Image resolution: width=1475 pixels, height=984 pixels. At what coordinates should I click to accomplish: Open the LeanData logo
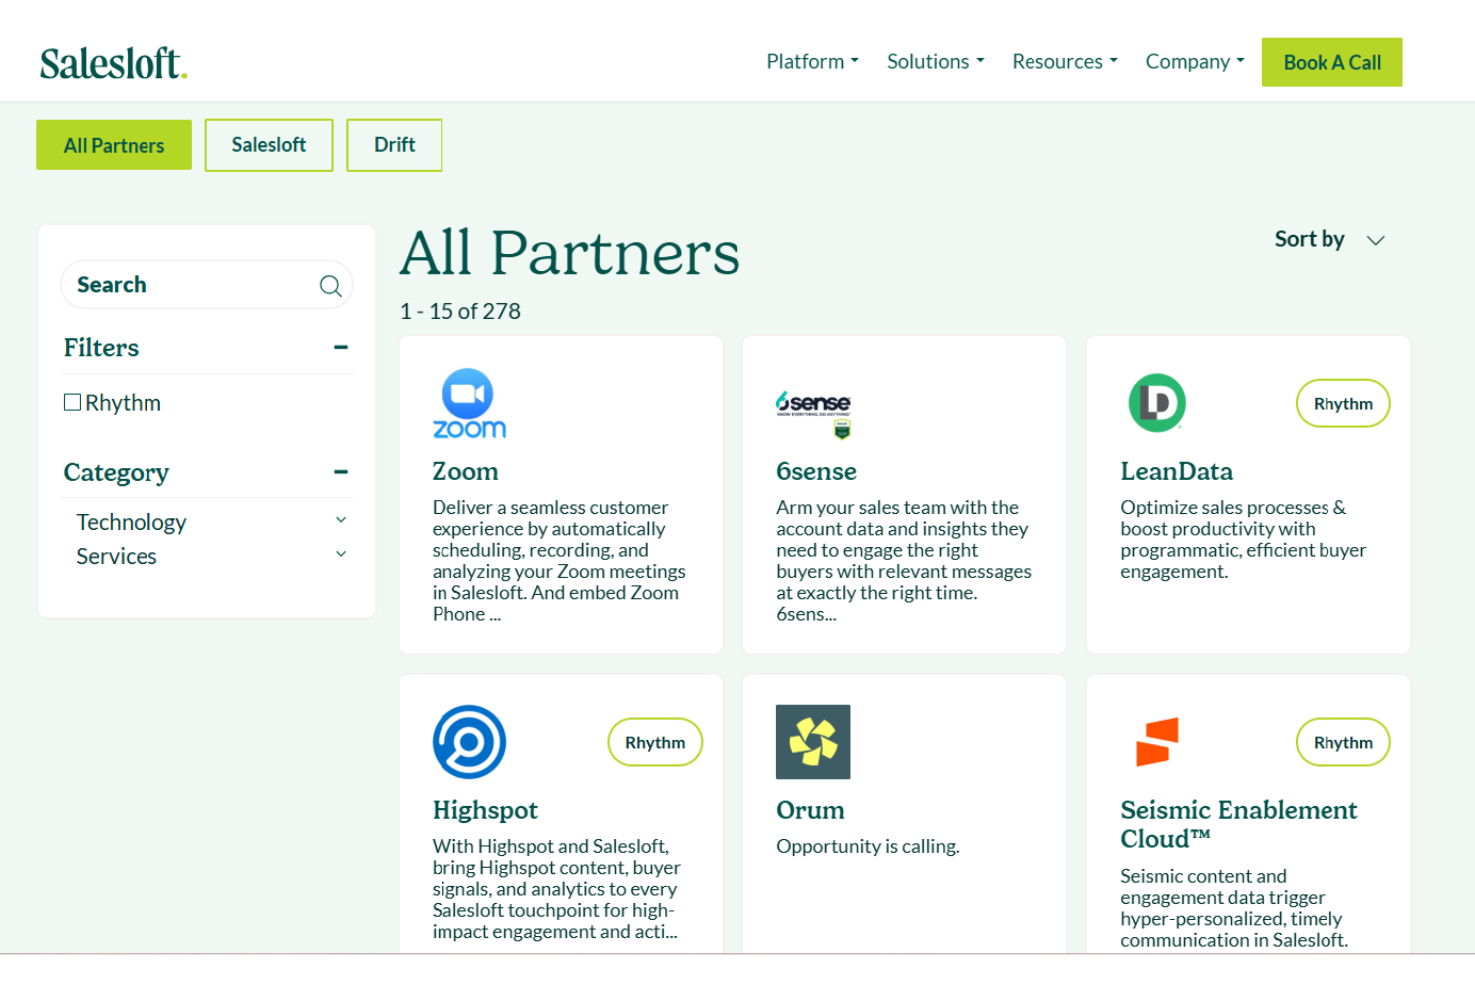pos(1157,403)
